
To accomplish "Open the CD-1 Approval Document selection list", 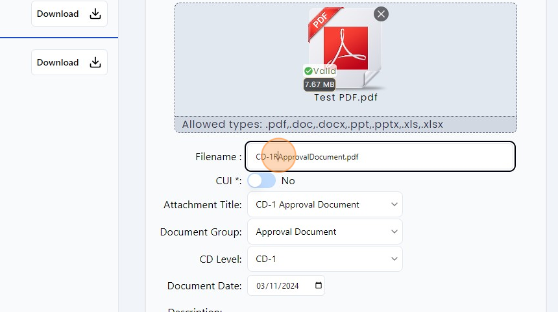I will (x=394, y=204).
